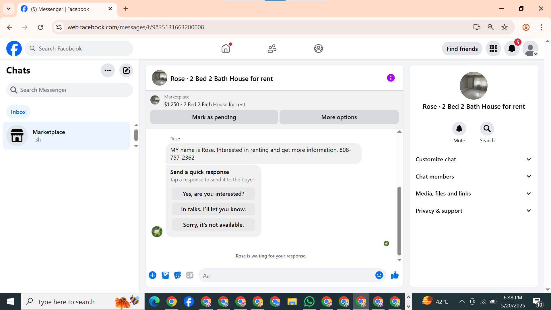Click Mark as pending button
Viewport: 551px width, 310px height.
(x=214, y=117)
